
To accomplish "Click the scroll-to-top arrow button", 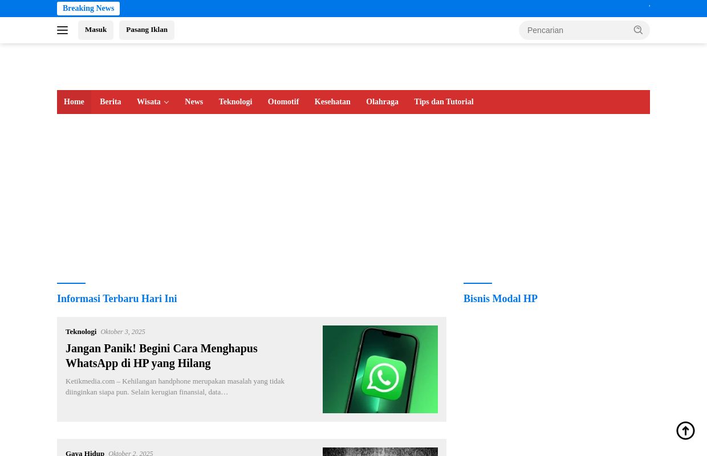I will coord(685,431).
